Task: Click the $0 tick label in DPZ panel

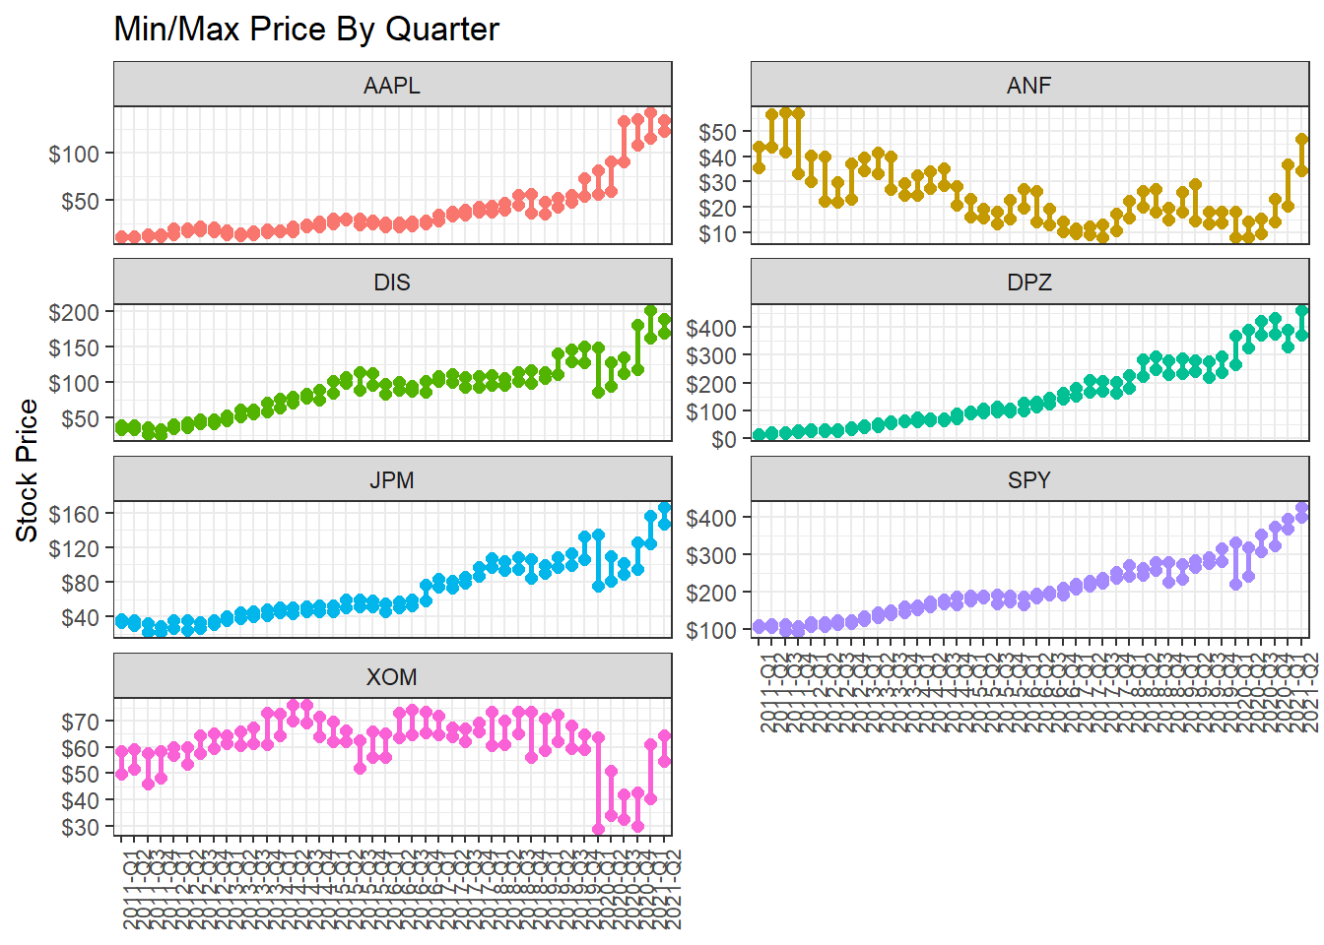Action: click(x=723, y=439)
